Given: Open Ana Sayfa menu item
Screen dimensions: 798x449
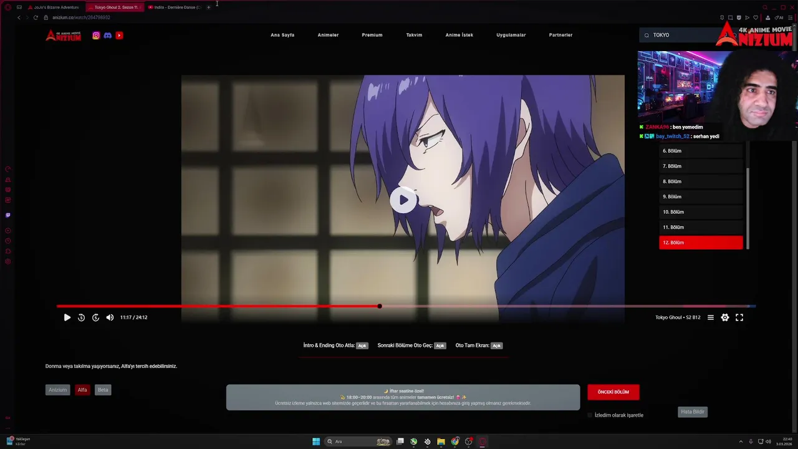Looking at the screenshot, I should [x=282, y=35].
